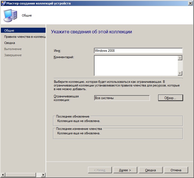Open the Обзор... browse dialog

coord(171,98)
